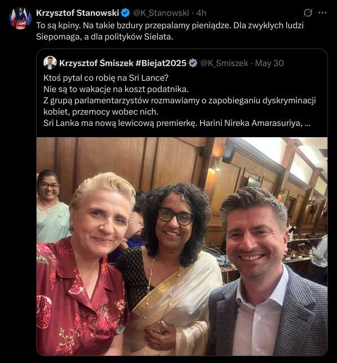This screenshot has height=363, width=337.
Task: Open Krzysztof Stanowski's profile avatar
Action: 20,18
